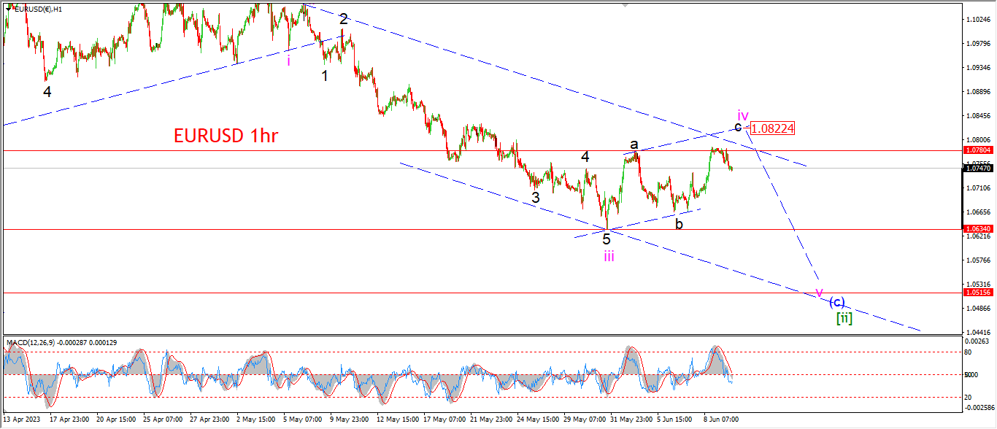Select the black wave label 2

pyautogui.click(x=343, y=20)
